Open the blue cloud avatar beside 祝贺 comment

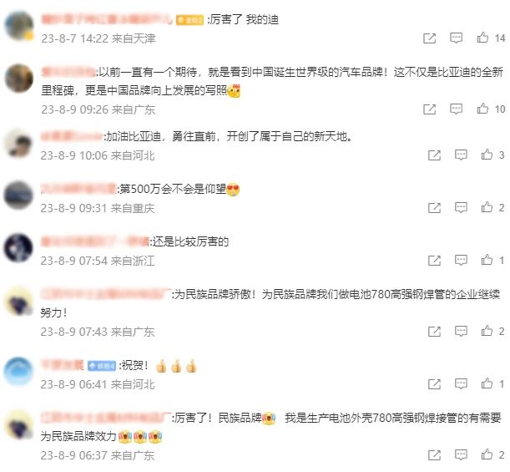18,372
